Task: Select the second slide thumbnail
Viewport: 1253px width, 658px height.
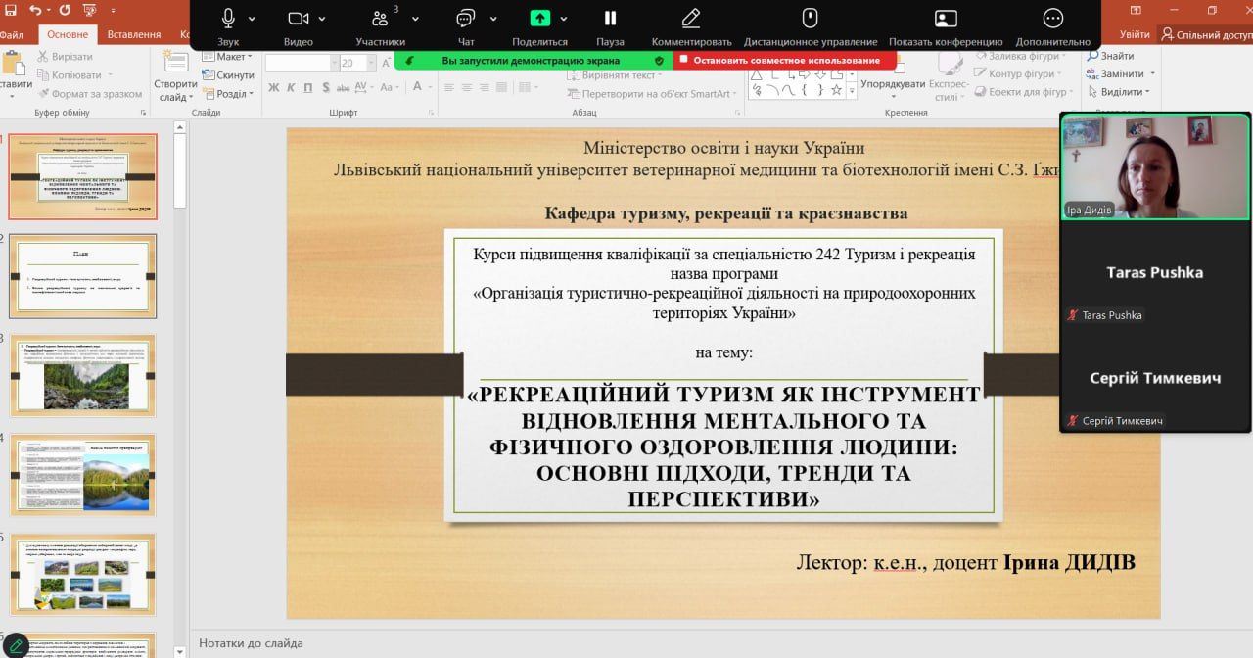Action: coord(83,275)
